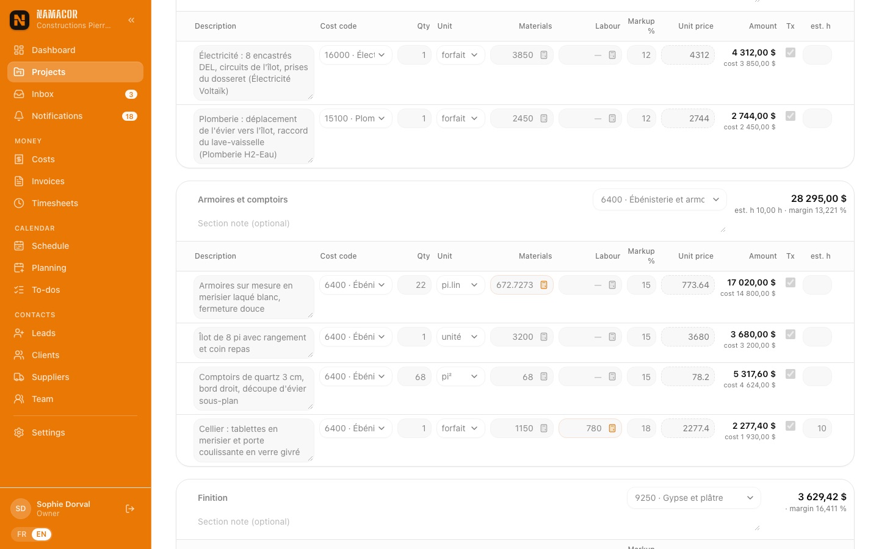The height and width of the screenshot is (549, 879).
Task: Open Notifications with 18 alerts
Action: pyautogui.click(x=76, y=116)
